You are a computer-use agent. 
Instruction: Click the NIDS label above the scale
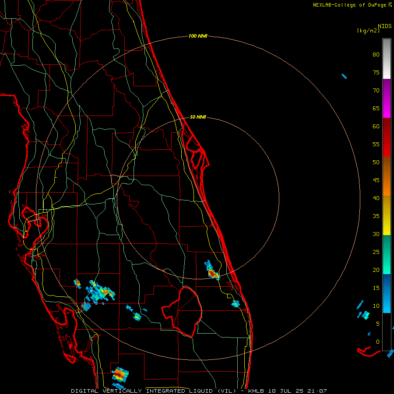[385, 26]
